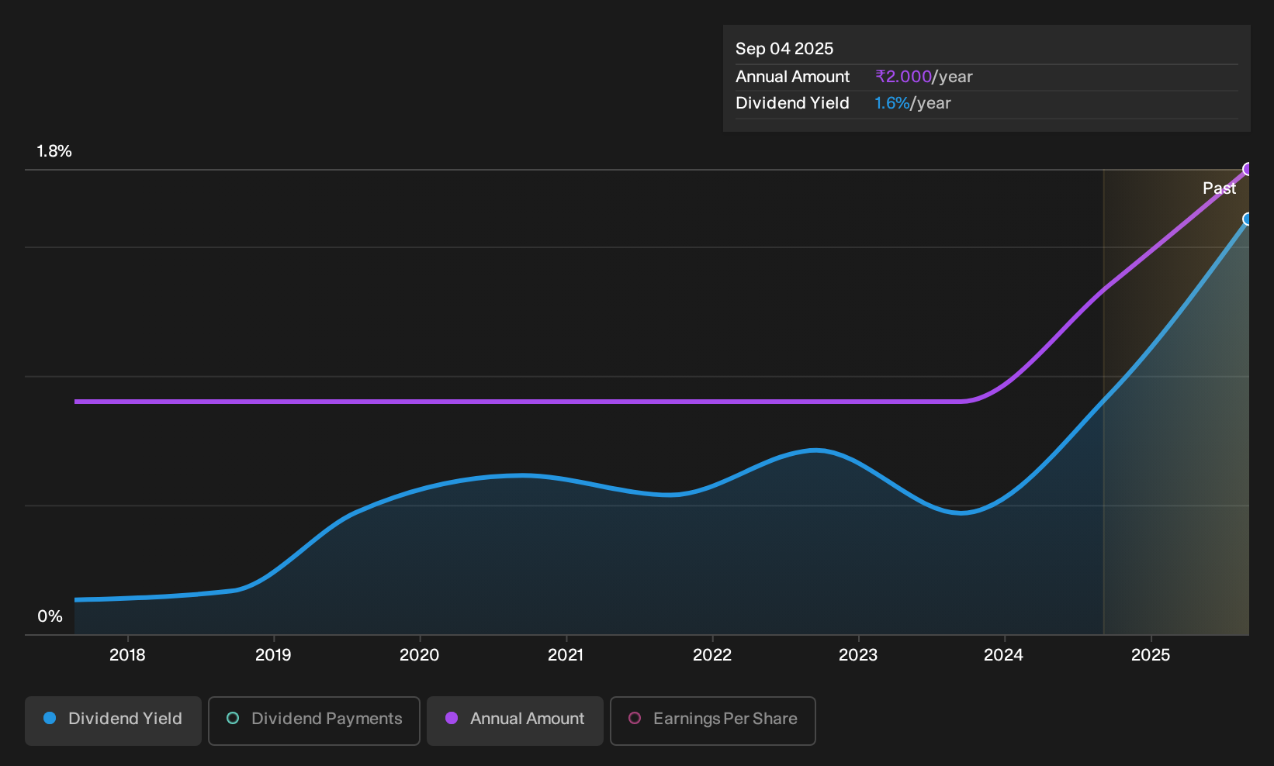The height and width of the screenshot is (766, 1274).
Task: Click the 2022 x-axis label
Action: pos(712,655)
